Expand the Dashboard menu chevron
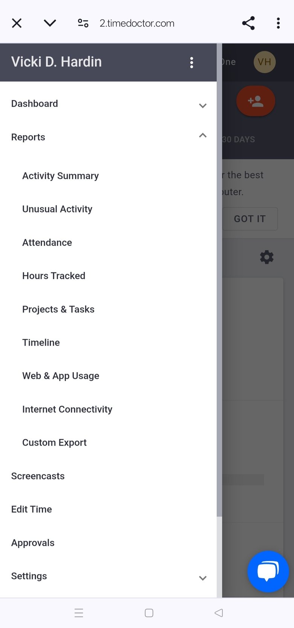The width and height of the screenshot is (294, 628). pyautogui.click(x=203, y=106)
